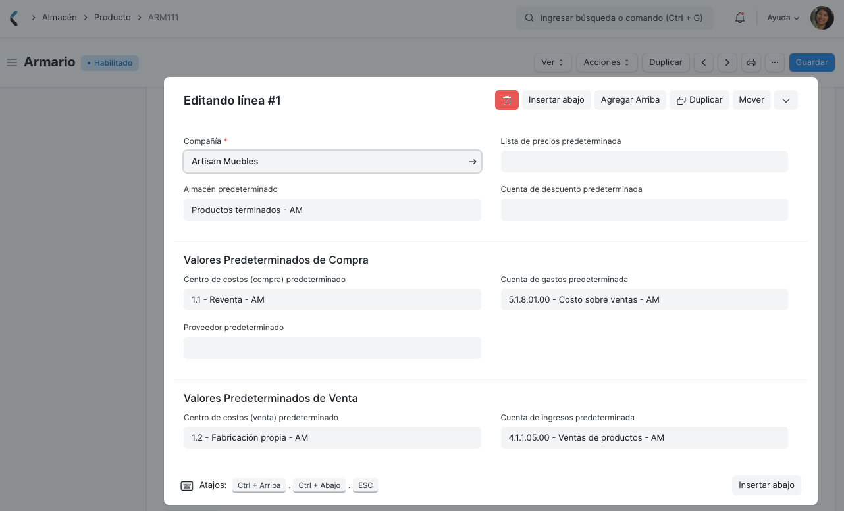Viewport: 844px width, 511px height.
Task: Click the Cuenta de descuento predeterminada field
Action: coord(644,210)
